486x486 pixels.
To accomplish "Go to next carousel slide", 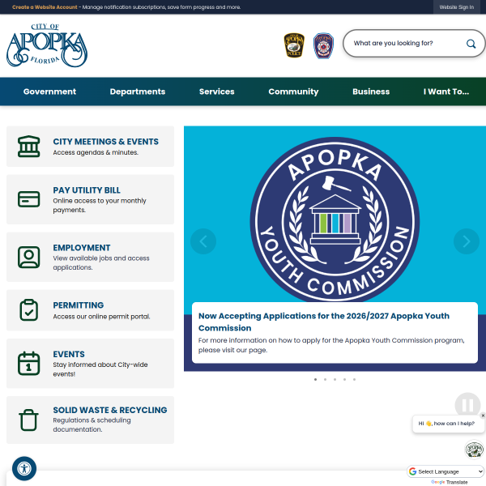I will pos(467,241).
